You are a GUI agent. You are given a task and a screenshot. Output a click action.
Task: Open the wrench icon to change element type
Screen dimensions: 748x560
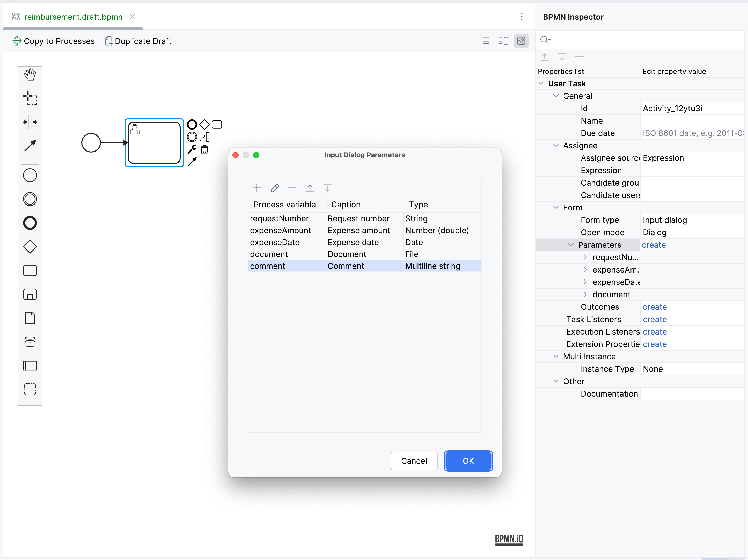pos(192,149)
